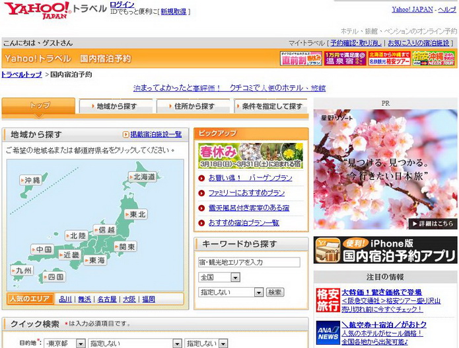Click the Yahoo! JAPAN logo
459x348 pixels.
pyautogui.click(x=37, y=11)
